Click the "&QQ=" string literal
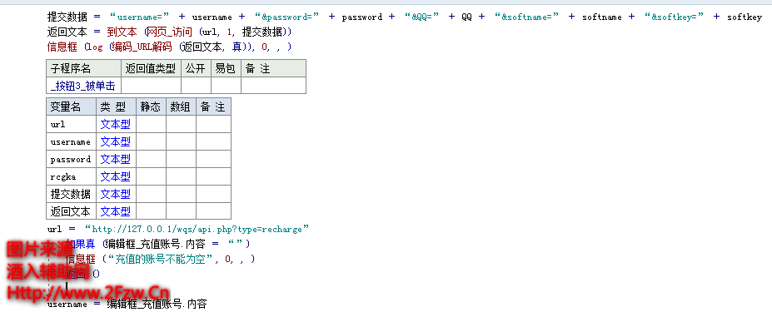Viewport: 772px width, 312px height. (x=421, y=17)
